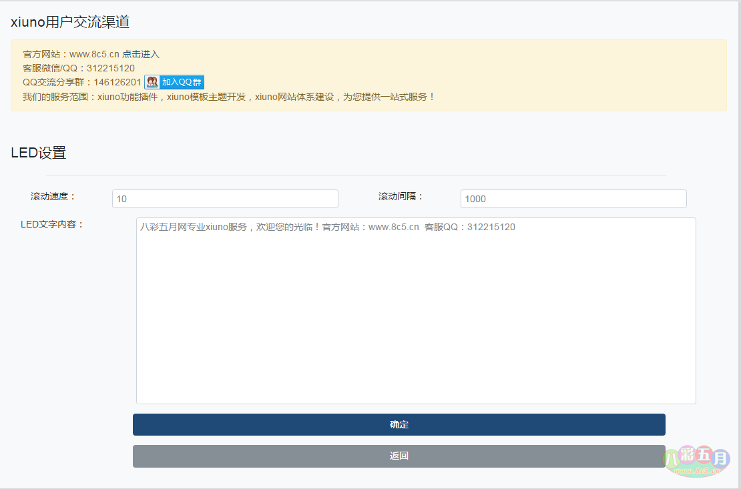Focus the 滚动间隔 input field
The image size is (741, 489).
(x=573, y=199)
